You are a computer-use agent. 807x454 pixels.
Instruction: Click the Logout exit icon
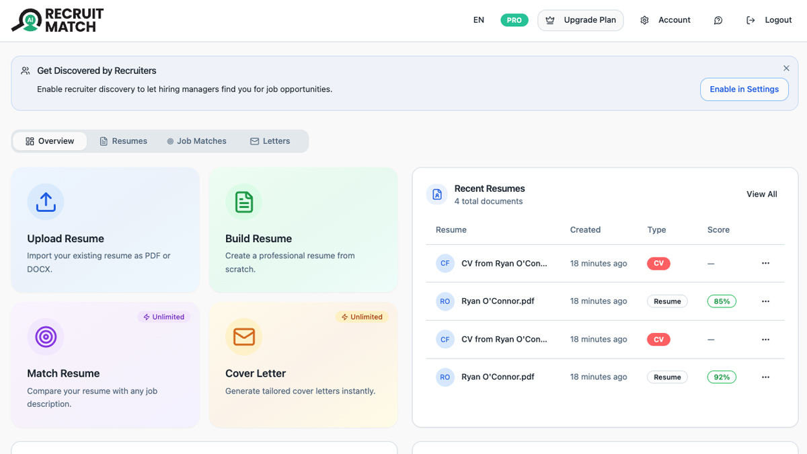[x=751, y=20]
